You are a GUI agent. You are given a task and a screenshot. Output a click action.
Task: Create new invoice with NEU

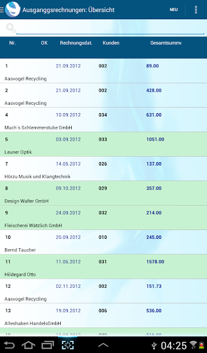(x=174, y=10)
